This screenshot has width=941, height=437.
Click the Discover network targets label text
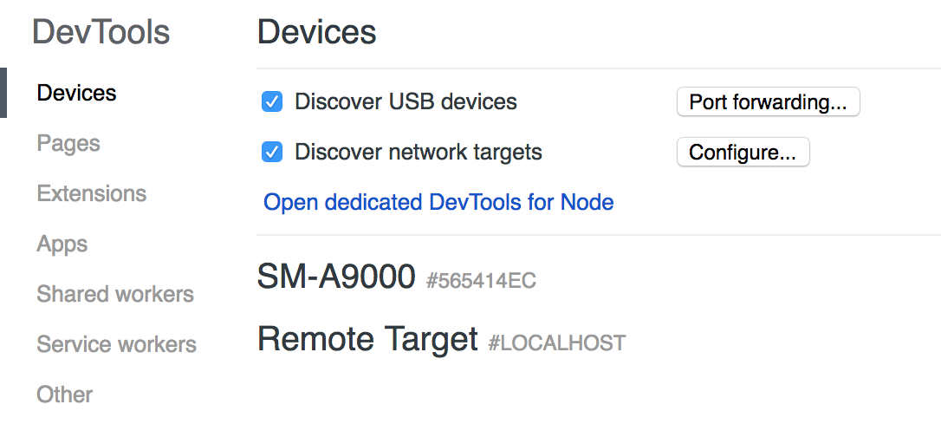coord(418,153)
